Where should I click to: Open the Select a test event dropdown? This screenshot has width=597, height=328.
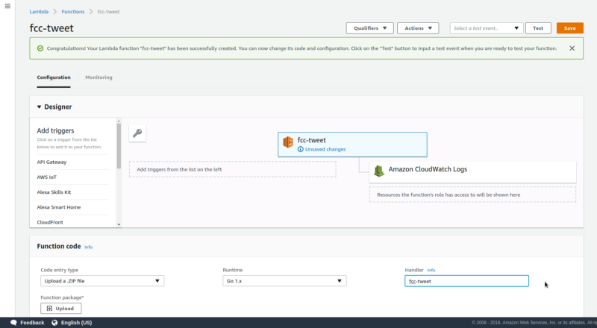487,28
